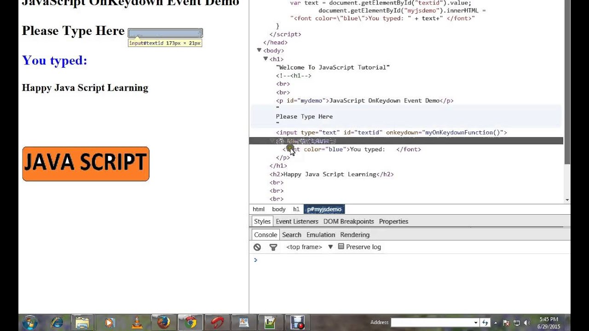Viewport: 589px width, 331px height.
Task: Click the Address bar refresh arrows icon
Action: 485,323
